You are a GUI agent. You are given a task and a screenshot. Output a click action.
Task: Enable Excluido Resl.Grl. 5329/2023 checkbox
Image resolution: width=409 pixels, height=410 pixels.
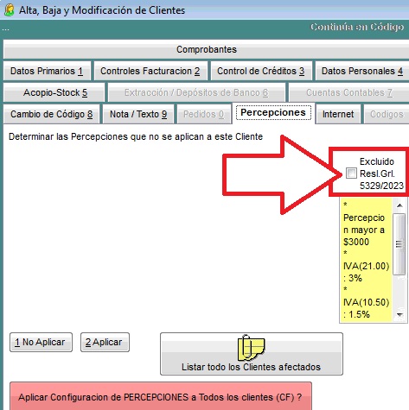pyautogui.click(x=351, y=173)
